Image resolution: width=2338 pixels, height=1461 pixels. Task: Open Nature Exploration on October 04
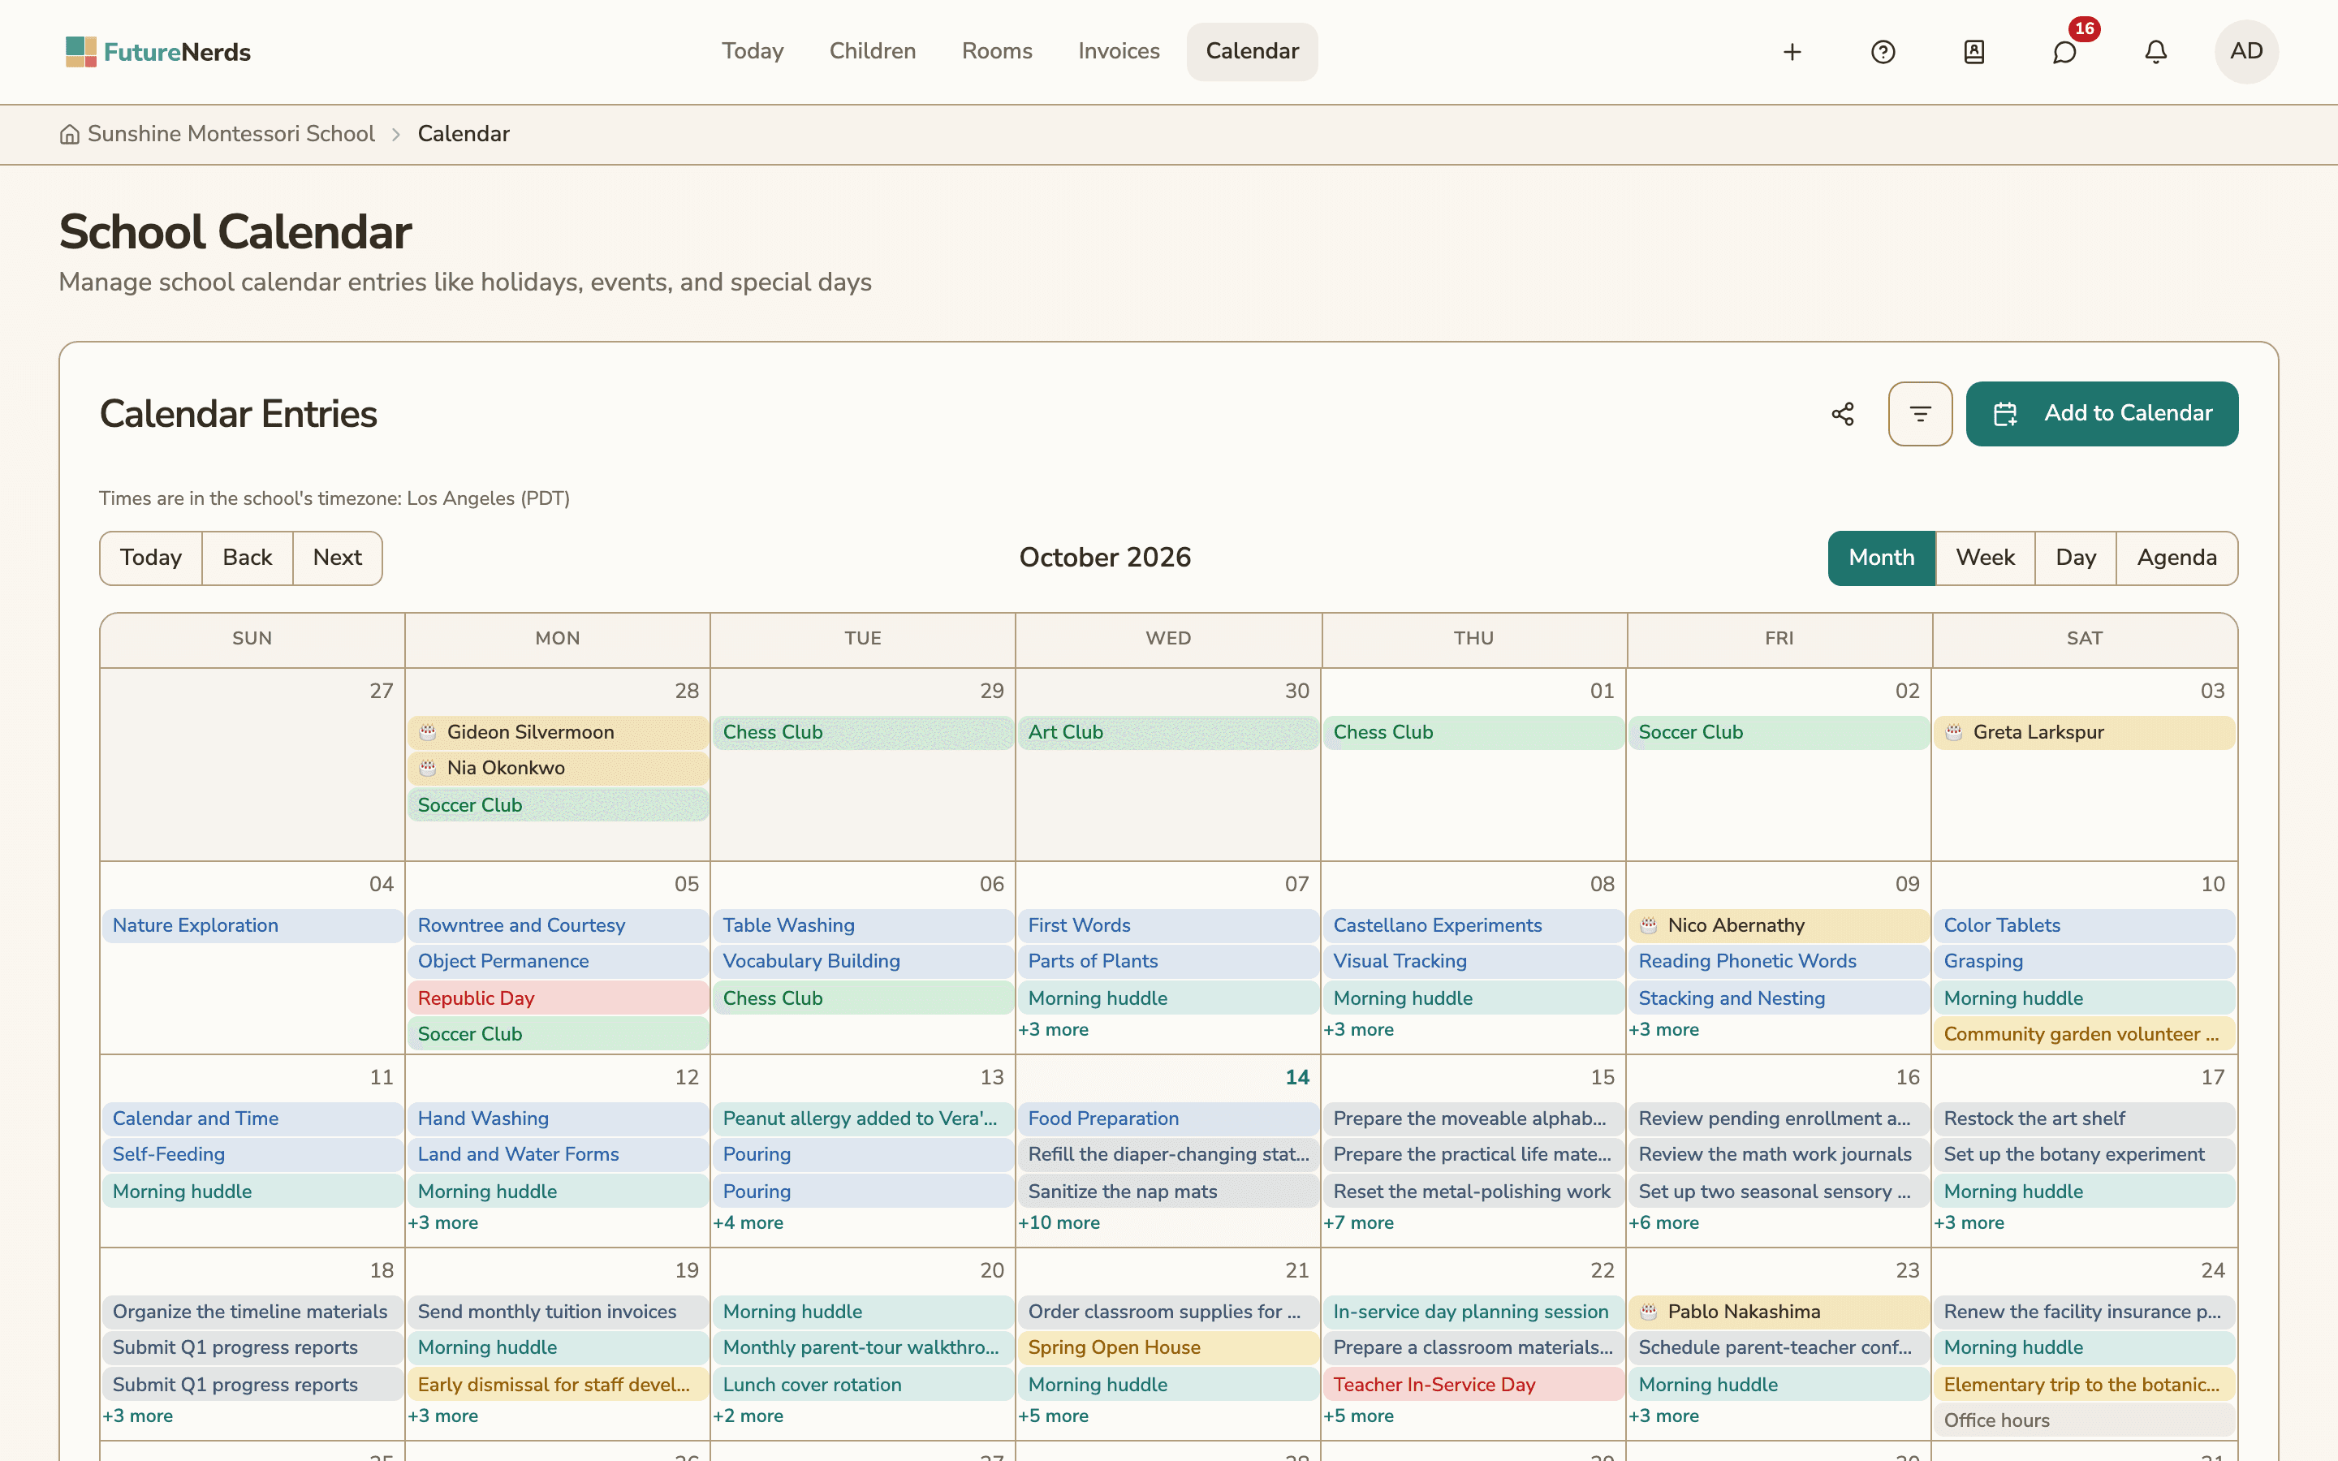click(252, 925)
